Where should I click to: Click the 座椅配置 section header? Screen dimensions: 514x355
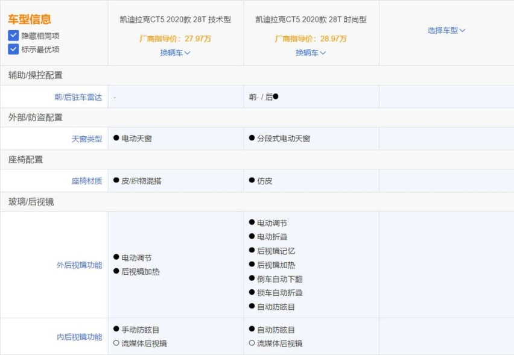pos(25,160)
